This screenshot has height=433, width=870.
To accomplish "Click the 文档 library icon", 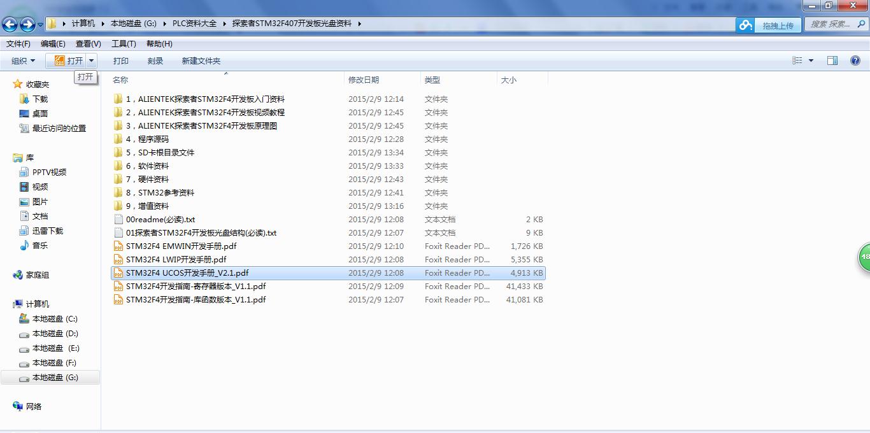I will 24,216.
